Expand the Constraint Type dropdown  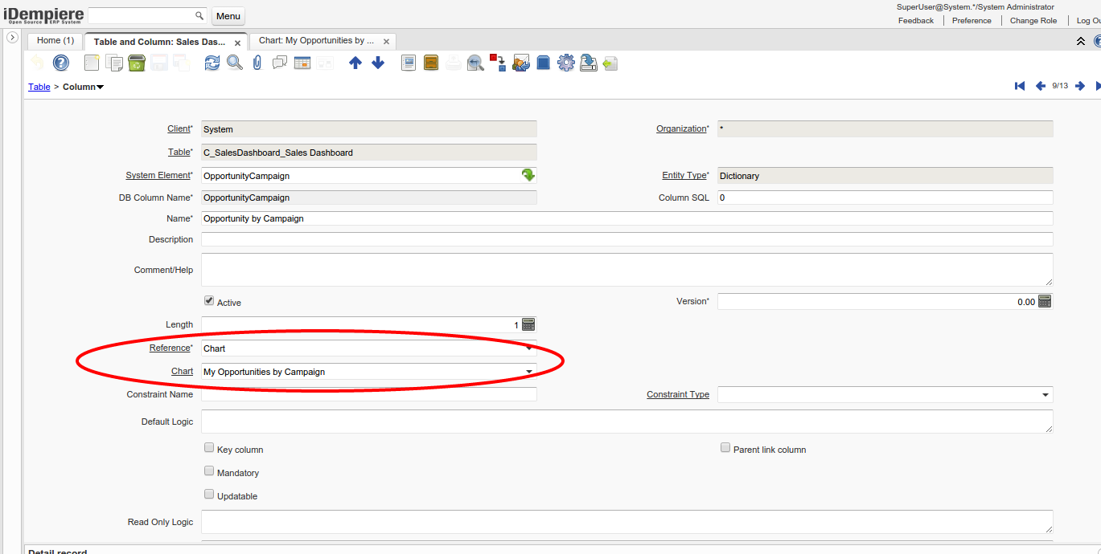click(1045, 395)
